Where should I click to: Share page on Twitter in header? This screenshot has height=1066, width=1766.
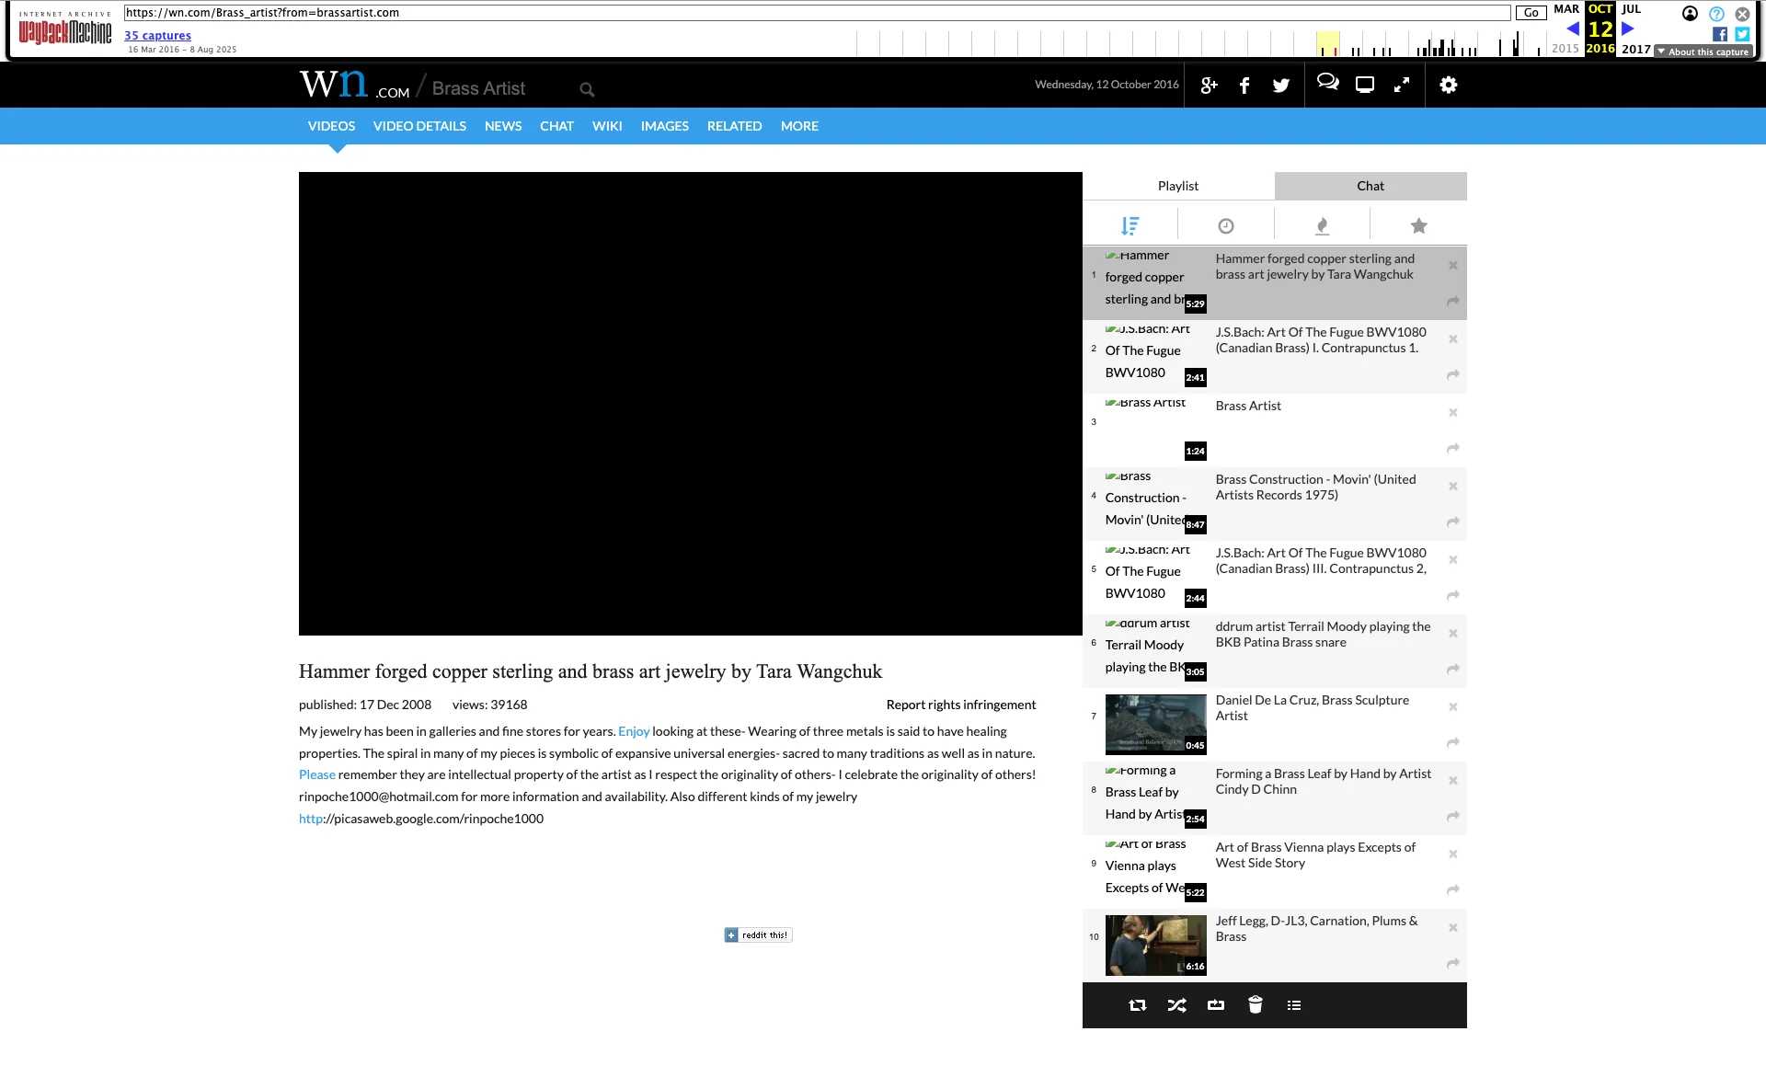coord(1280,86)
